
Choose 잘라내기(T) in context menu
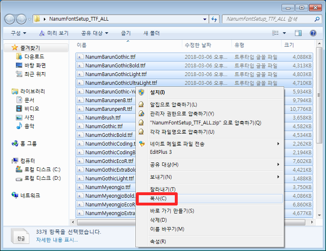pos(210,189)
